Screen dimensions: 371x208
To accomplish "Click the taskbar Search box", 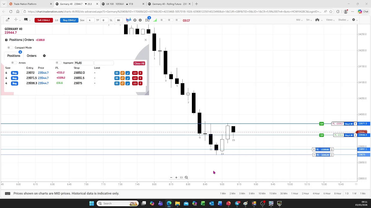I will 118,203.
